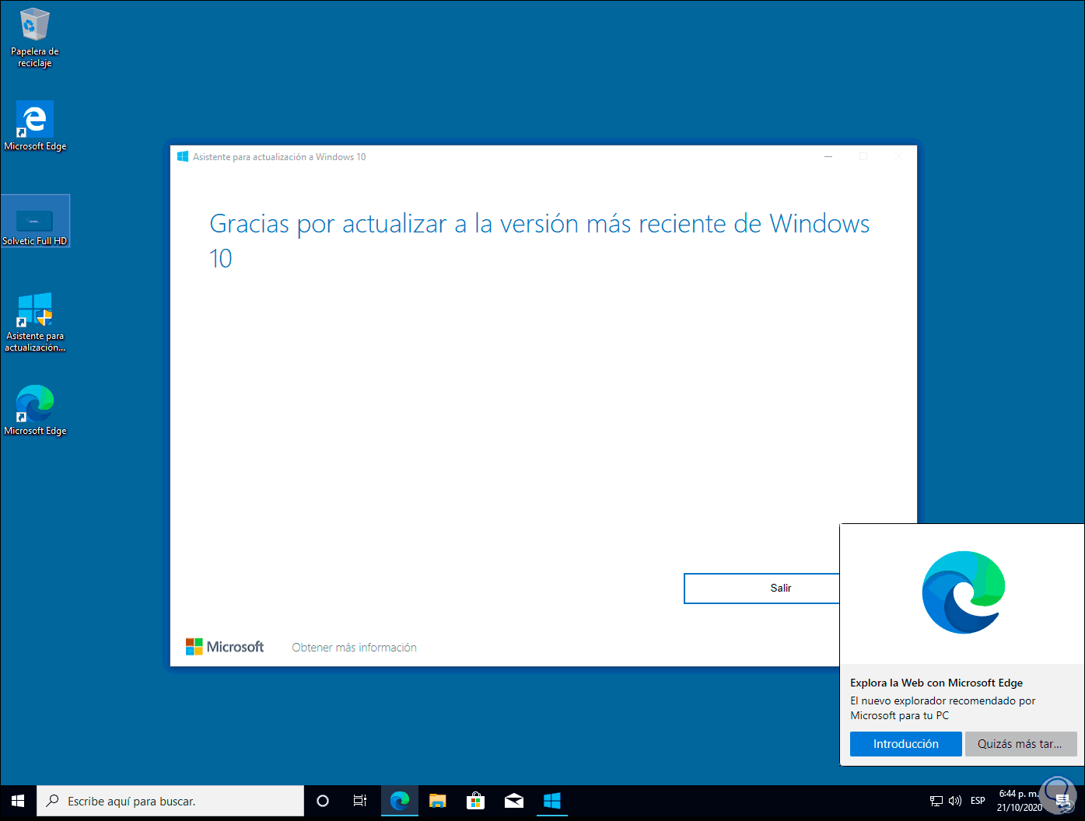Image resolution: width=1085 pixels, height=821 pixels.
Task: Open the Obtener más información link
Action: (x=354, y=648)
